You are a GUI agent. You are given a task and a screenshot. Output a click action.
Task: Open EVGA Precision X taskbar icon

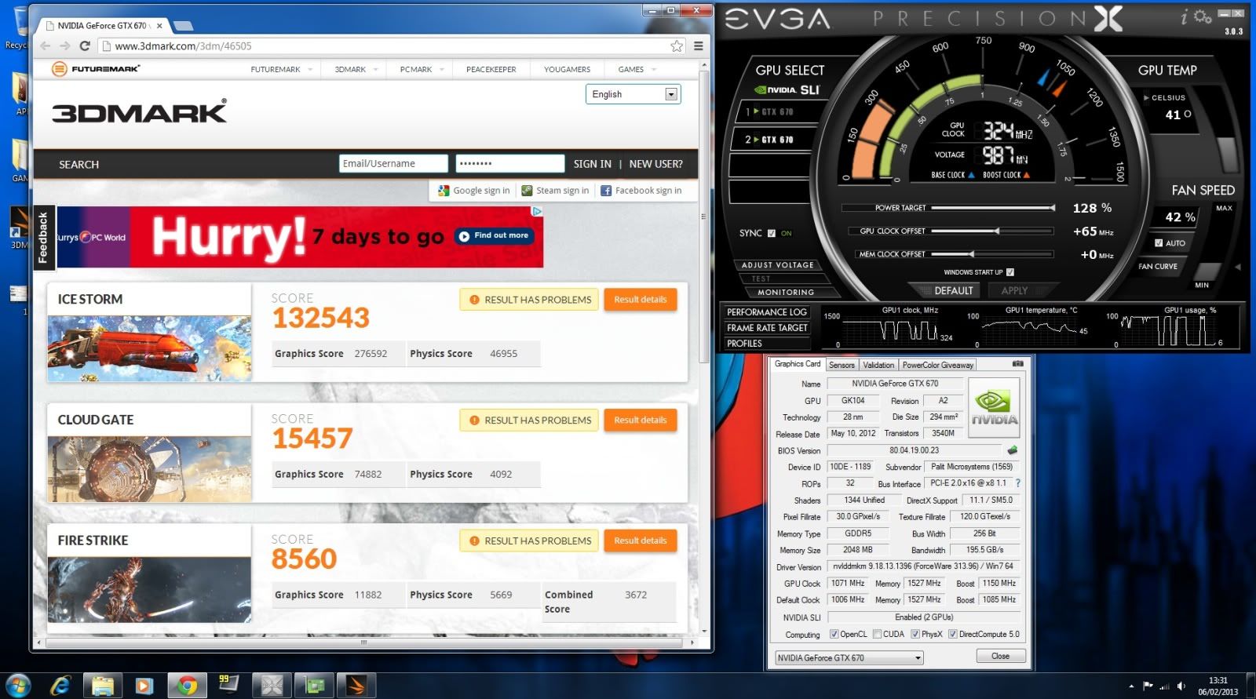pyautogui.click(x=272, y=686)
